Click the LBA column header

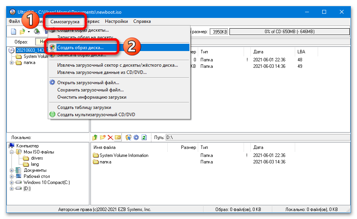click(306, 52)
